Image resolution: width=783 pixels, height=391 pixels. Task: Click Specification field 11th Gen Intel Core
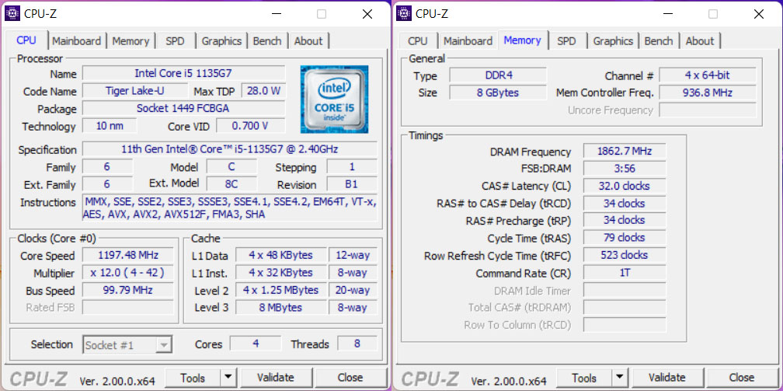coord(230,149)
